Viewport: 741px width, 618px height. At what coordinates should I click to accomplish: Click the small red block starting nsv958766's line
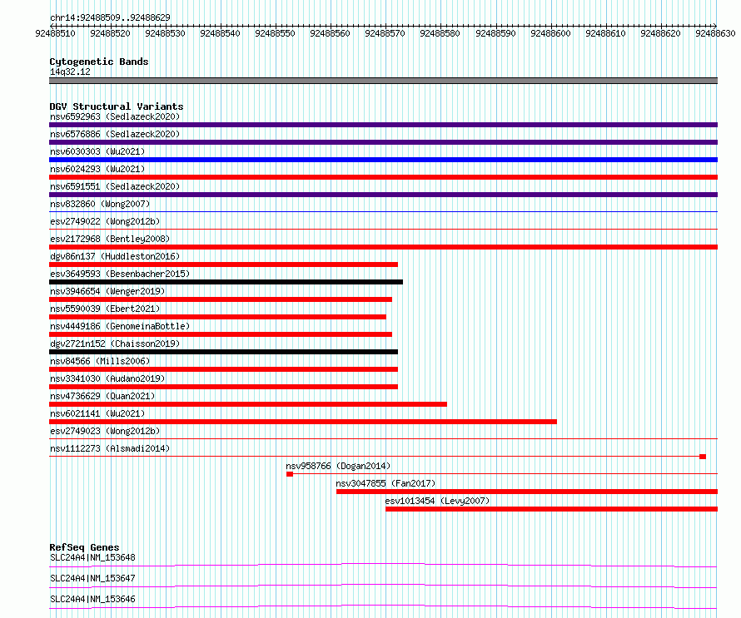pyautogui.click(x=290, y=474)
